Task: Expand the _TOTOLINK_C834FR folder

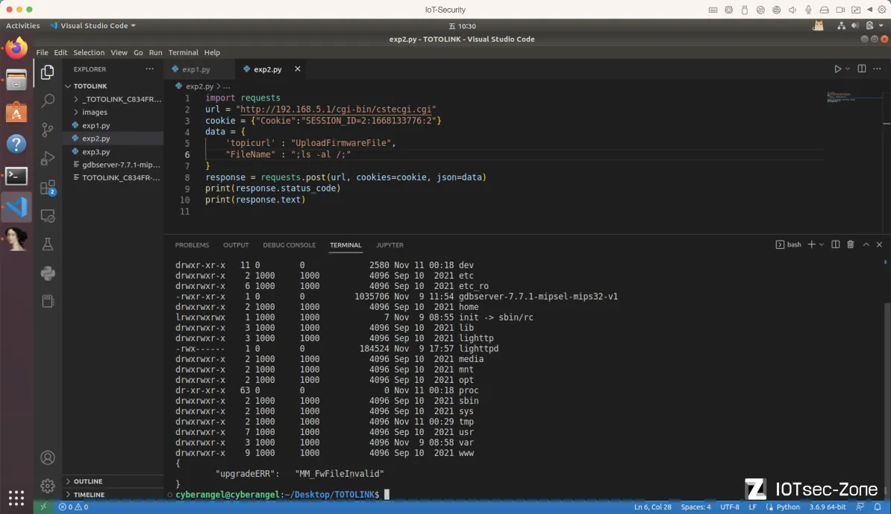Action: 113,99
